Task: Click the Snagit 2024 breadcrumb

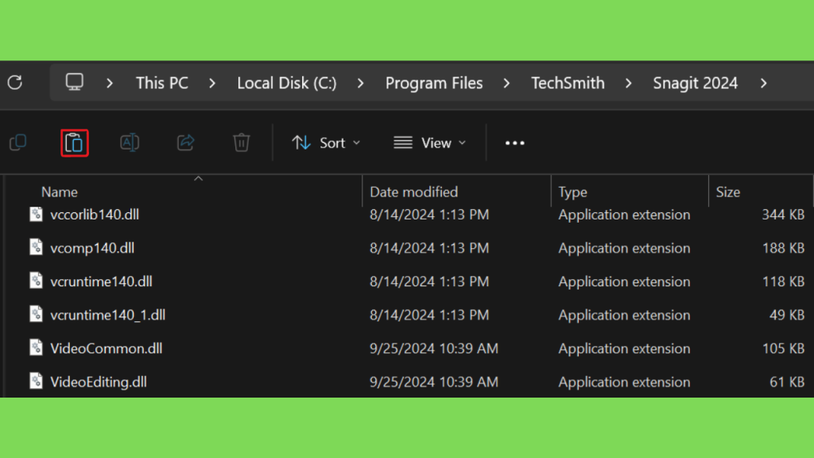Action: click(695, 83)
